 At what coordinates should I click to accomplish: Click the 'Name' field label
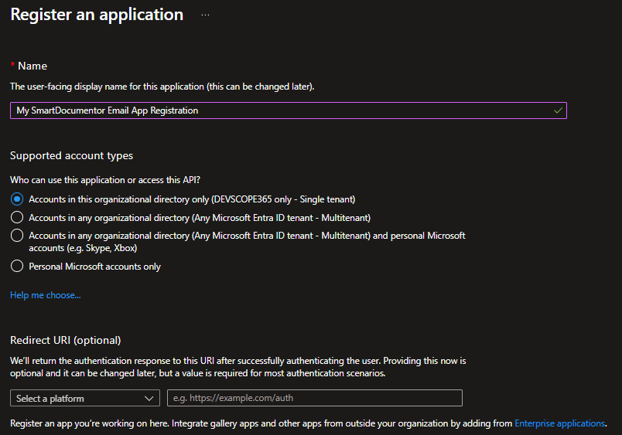[32, 66]
